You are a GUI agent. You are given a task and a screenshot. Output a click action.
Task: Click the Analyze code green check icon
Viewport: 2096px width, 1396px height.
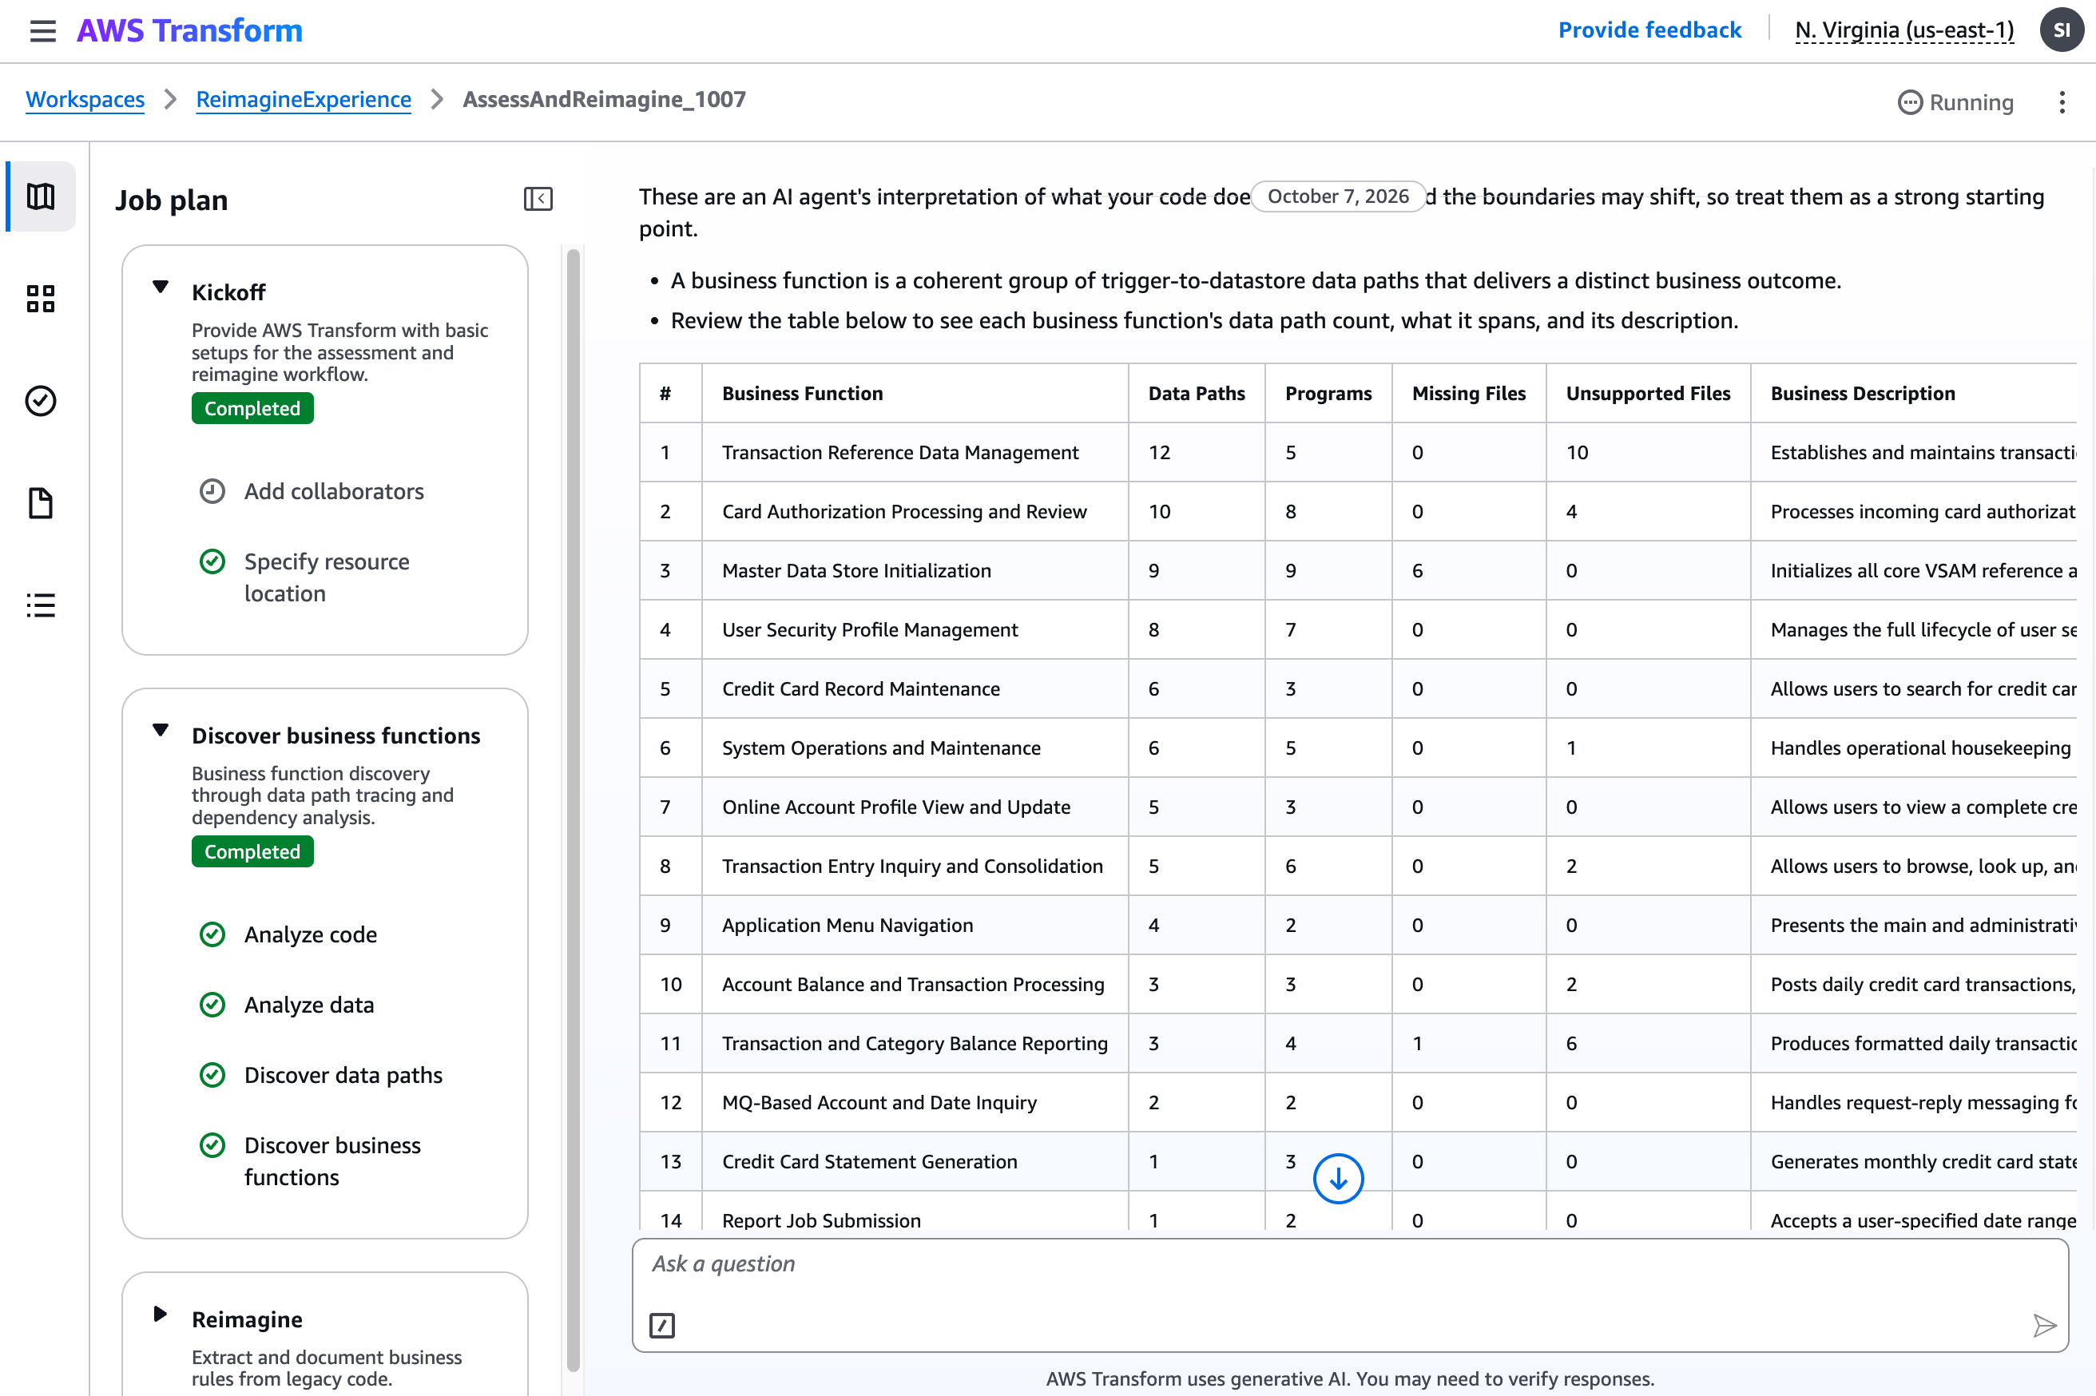click(212, 934)
